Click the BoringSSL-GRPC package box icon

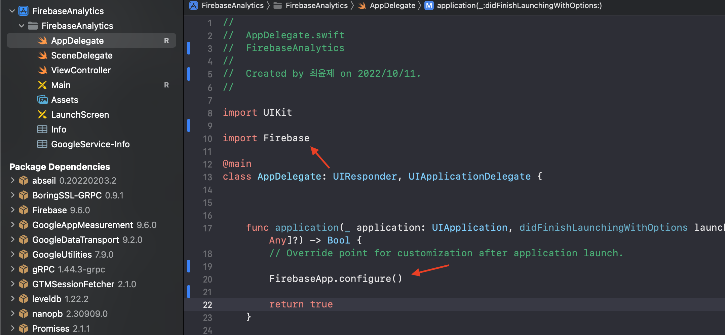tap(24, 195)
